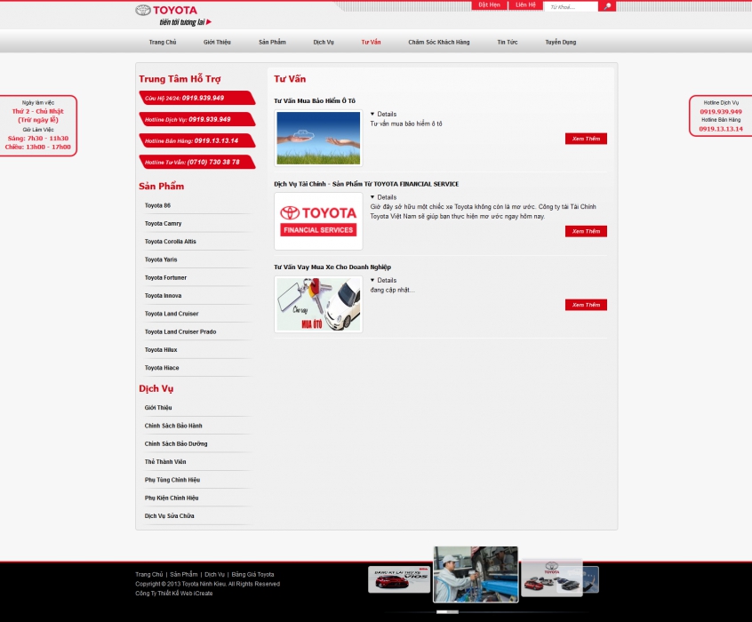Image resolution: width=752 pixels, height=622 pixels.
Task: Expand Details under Dịch Vụ Tài Chính article
Action: click(x=383, y=197)
